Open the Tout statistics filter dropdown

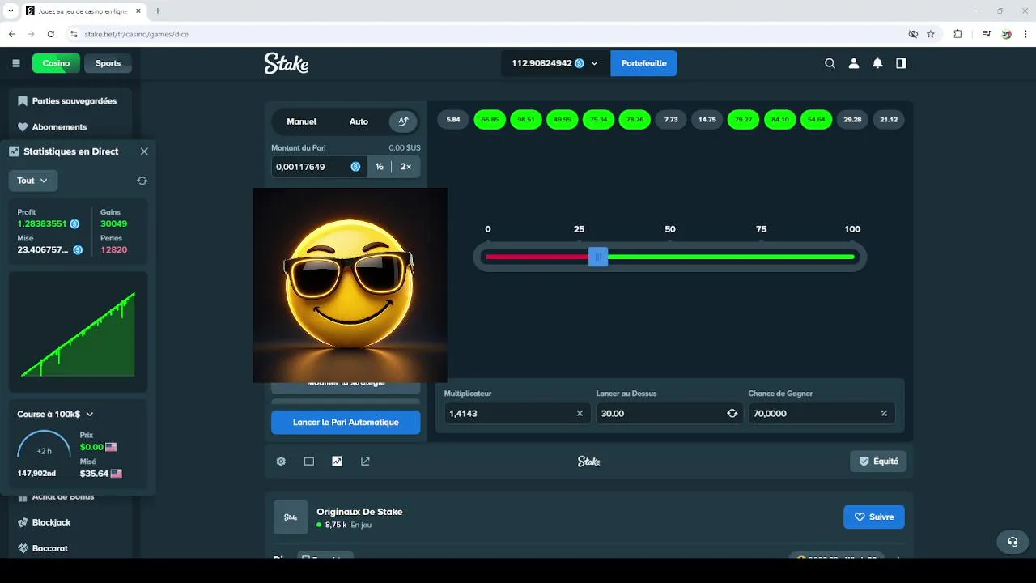pos(33,181)
